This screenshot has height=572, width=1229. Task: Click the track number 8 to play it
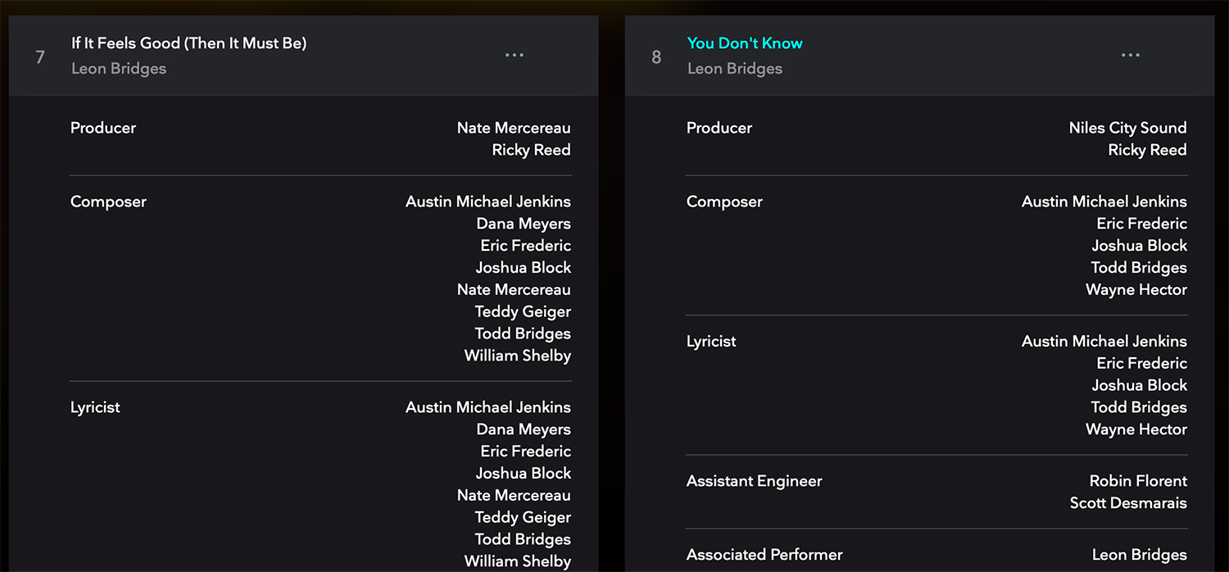coord(655,57)
